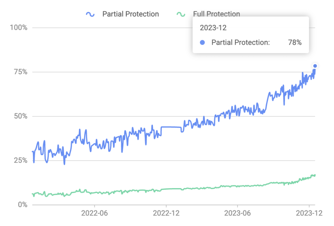Click the 2022-12 x-axis label
The height and width of the screenshot is (226, 334).
point(166,213)
